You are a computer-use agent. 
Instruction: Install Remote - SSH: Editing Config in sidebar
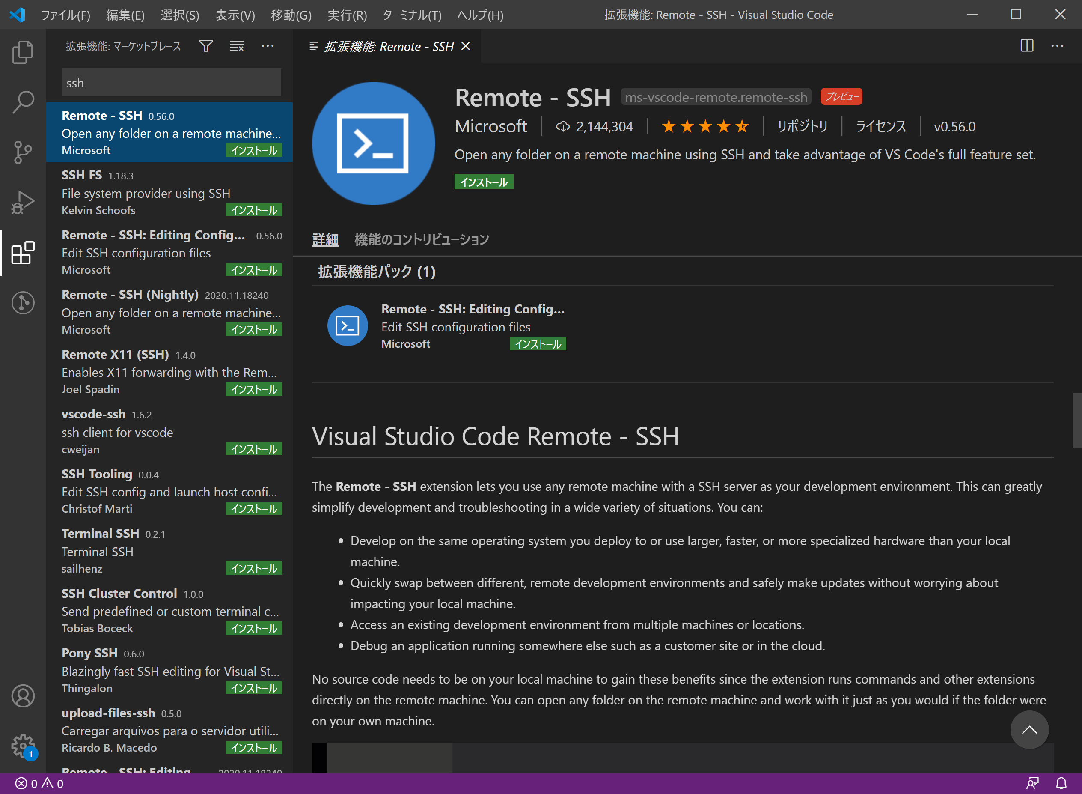click(253, 270)
